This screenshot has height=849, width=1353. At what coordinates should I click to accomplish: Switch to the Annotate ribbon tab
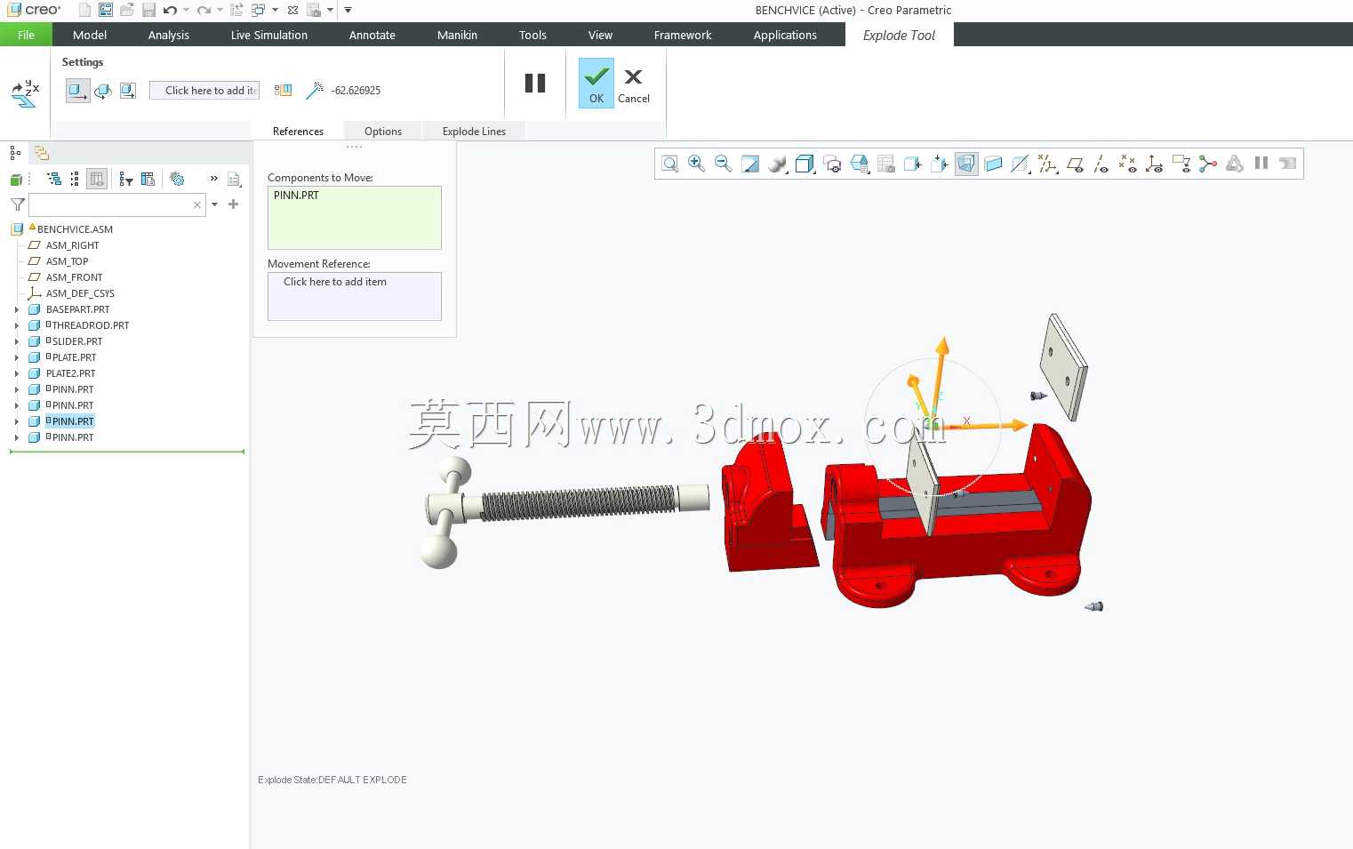point(372,35)
